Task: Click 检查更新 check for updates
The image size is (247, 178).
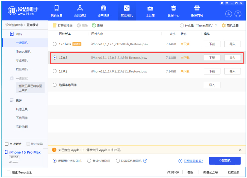Action: tap(234, 172)
